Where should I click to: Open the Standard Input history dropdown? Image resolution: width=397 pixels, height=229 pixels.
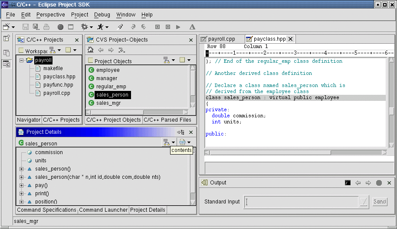(364, 202)
